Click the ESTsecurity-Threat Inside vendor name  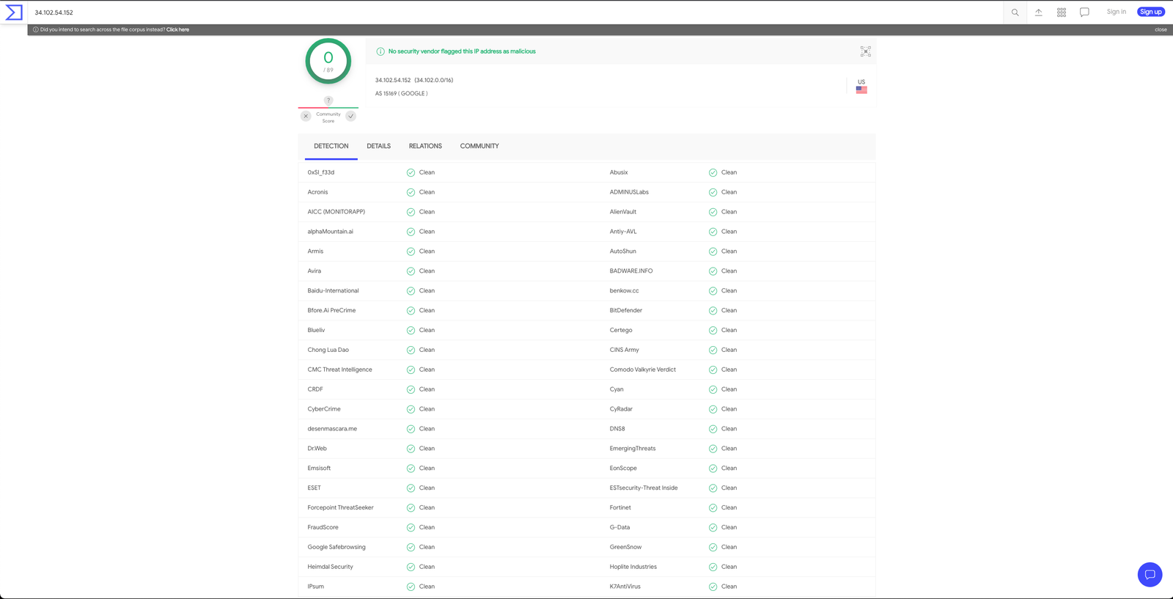644,488
